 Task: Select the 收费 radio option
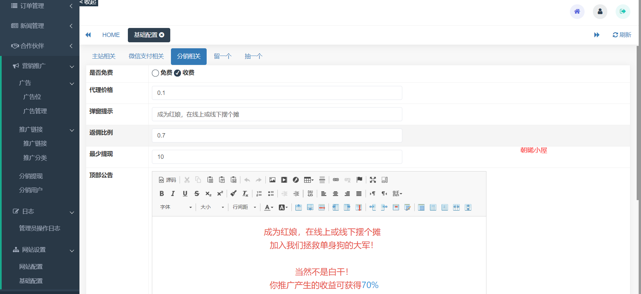coord(178,73)
